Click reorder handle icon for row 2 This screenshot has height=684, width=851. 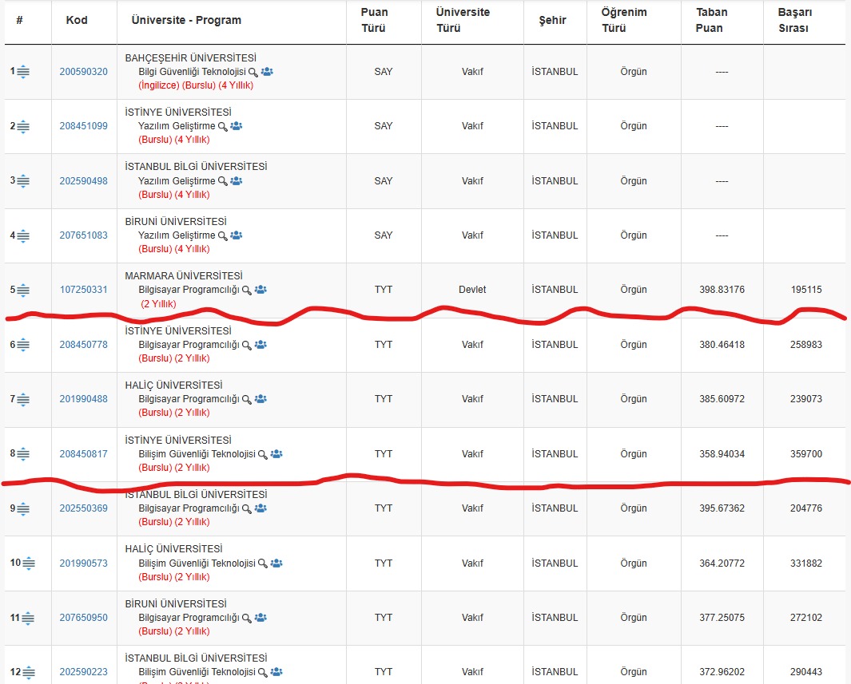pos(23,127)
